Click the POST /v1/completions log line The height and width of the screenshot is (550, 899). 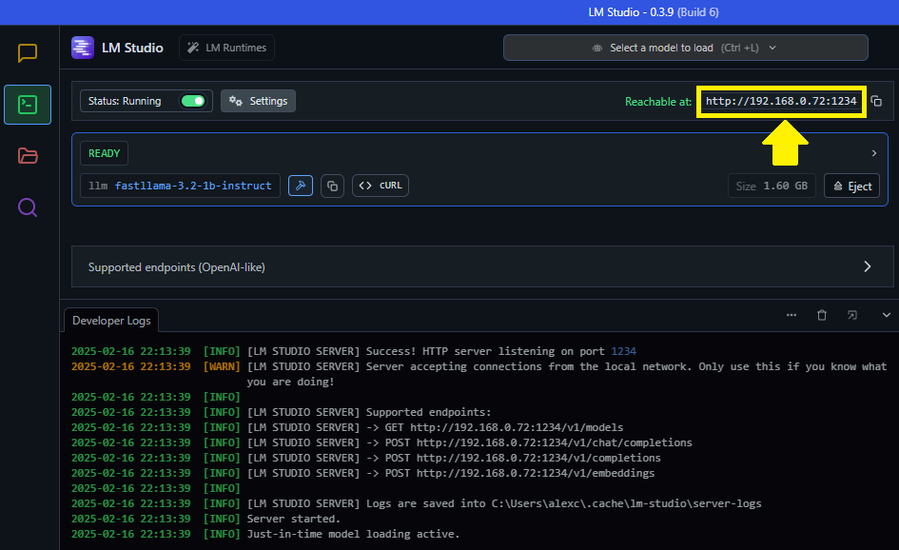tap(366, 458)
